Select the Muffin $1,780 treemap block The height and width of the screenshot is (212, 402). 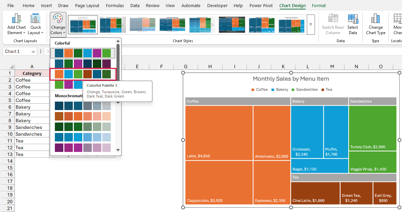point(336,132)
